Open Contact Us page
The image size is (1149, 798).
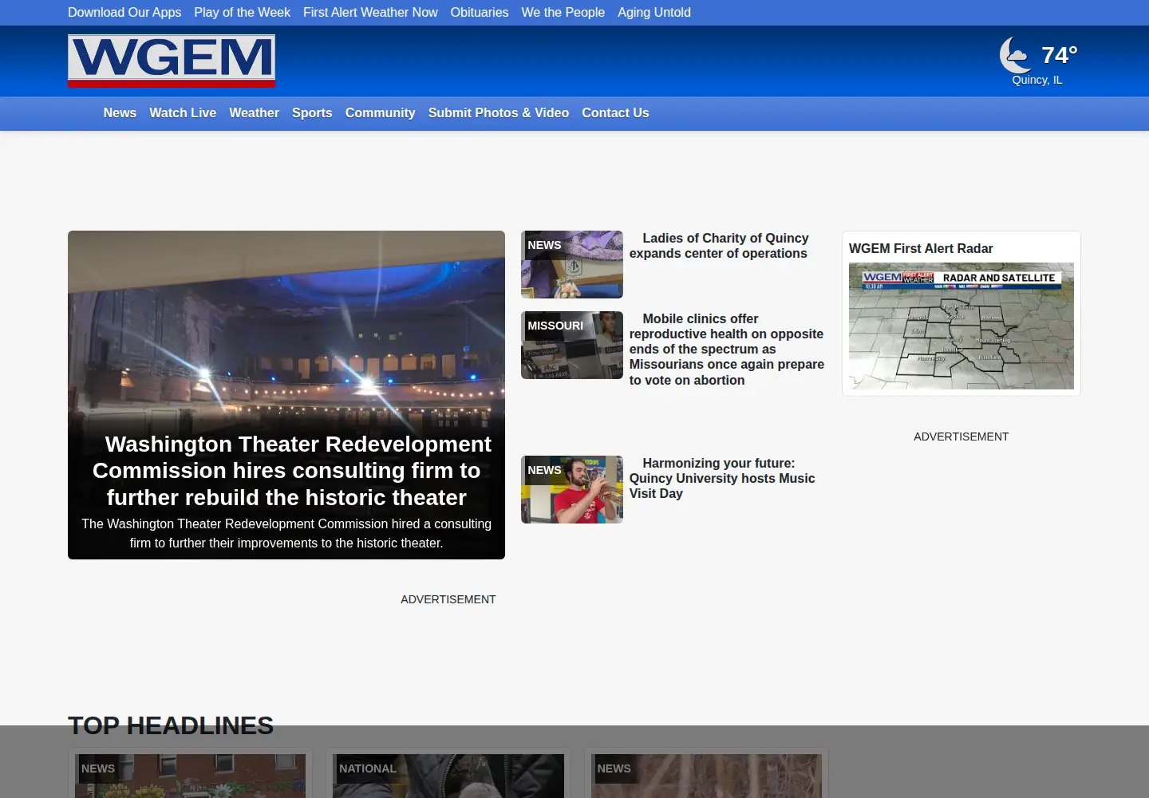point(615,113)
